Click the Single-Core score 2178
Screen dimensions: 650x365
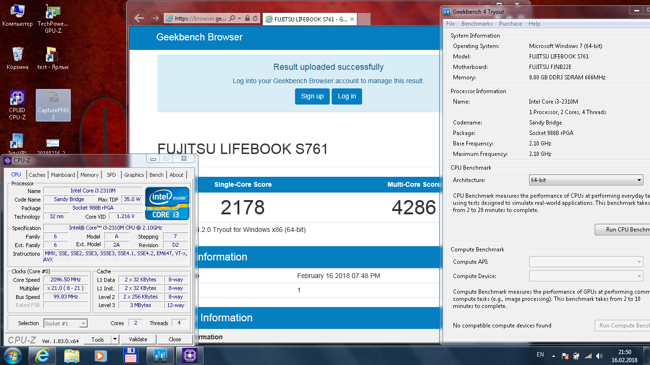pyautogui.click(x=243, y=208)
